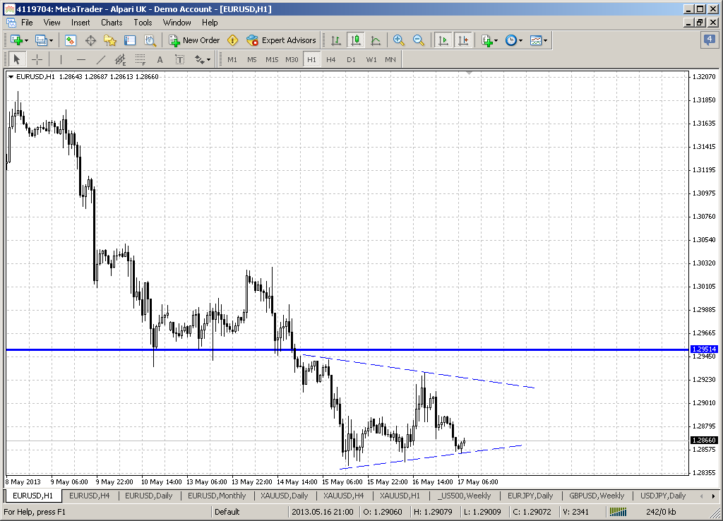Switch chart to bar chart type
723x521 pixels.
[336, 40]
